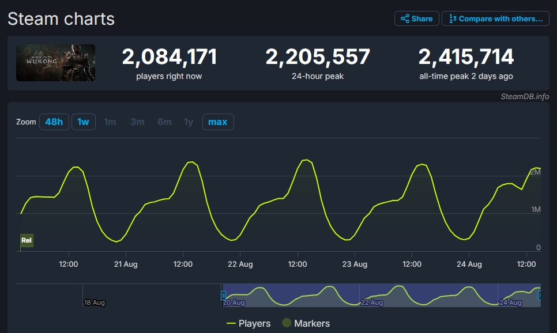The image size is (557, 333).
Task: Open the Black Myth Wukong game thumbnail
Action: pyautogui.click(x=55, y=63)
